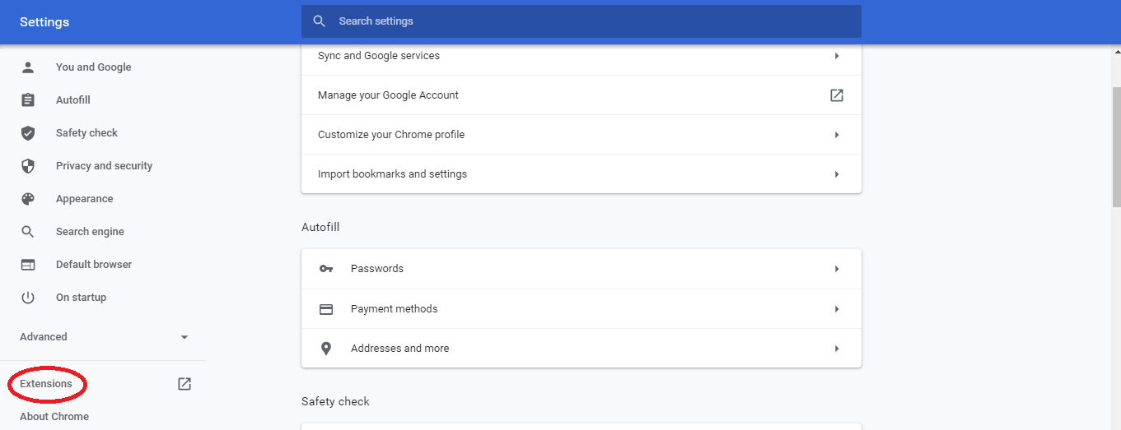1121x430 pixels.
Task: Expand the Advanced section arrow
Action: click(x=184, y=337)
